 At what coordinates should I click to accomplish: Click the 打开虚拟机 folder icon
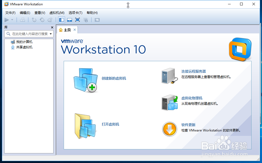click(85, 126)
